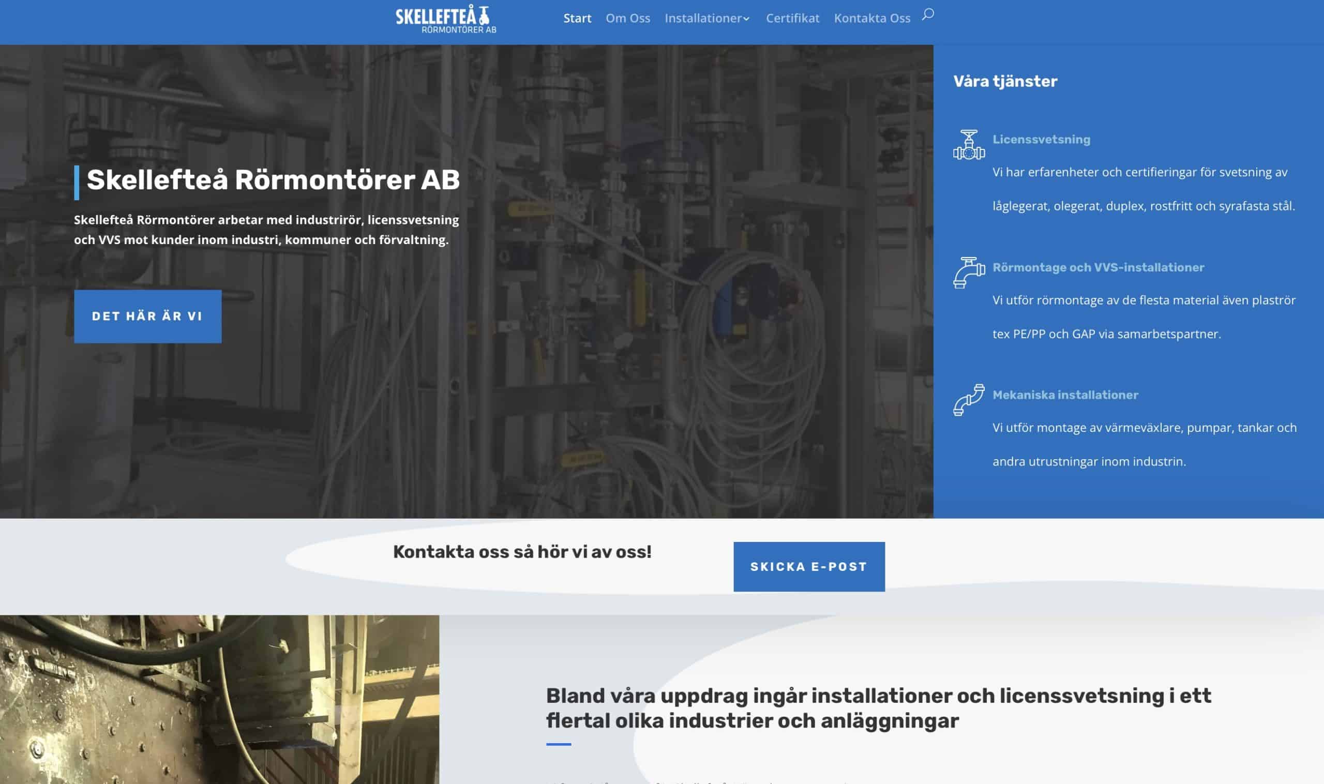Click the faucet icon beside Rörmontage
The image size is (1324, 784).
tap(968, 273)
